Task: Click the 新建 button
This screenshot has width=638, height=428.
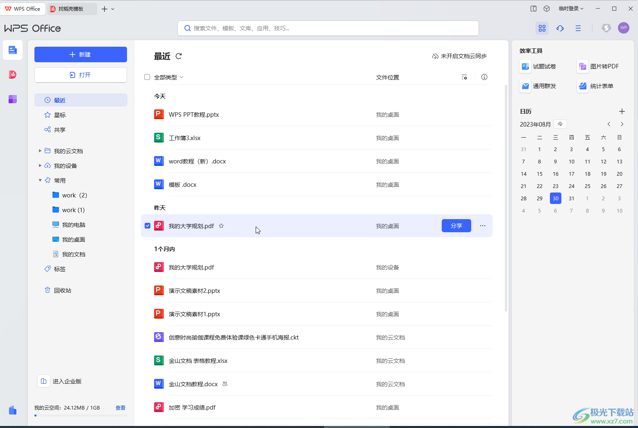Action: click(x=81, y=54)
